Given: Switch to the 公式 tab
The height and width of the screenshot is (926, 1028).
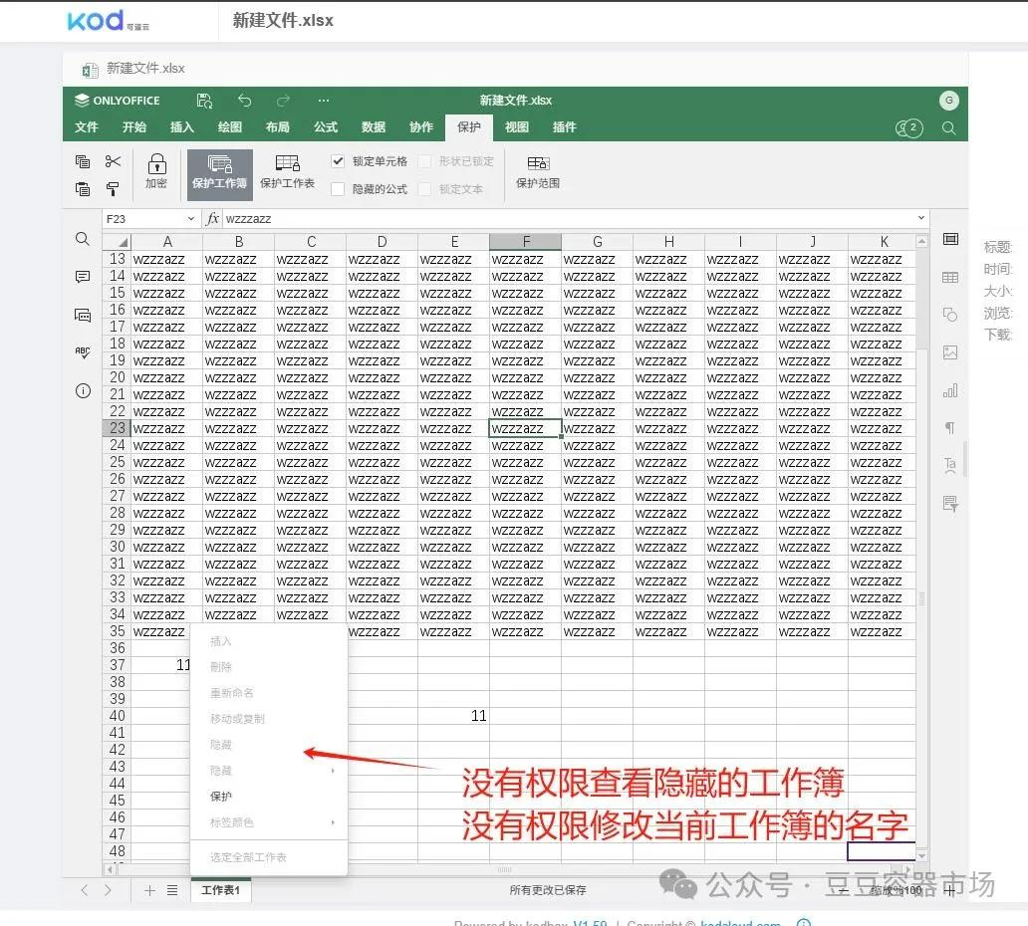Looking at the screenshot, I should click(x=326, y=127).
